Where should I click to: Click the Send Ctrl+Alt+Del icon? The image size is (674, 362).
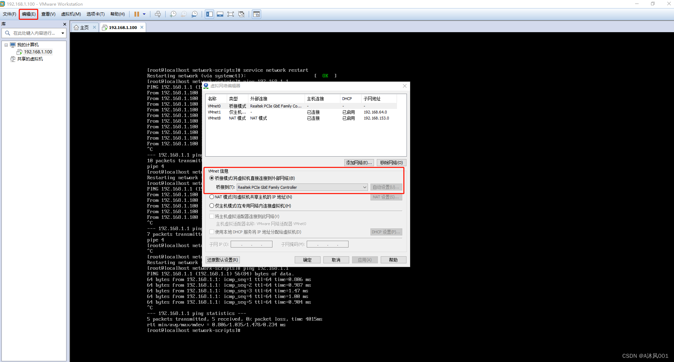pos(158,14)
